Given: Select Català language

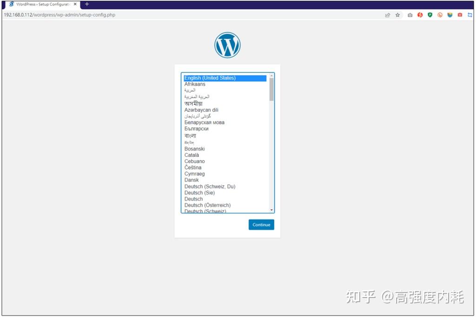Looking at the screenshot, I should [225, 155].
